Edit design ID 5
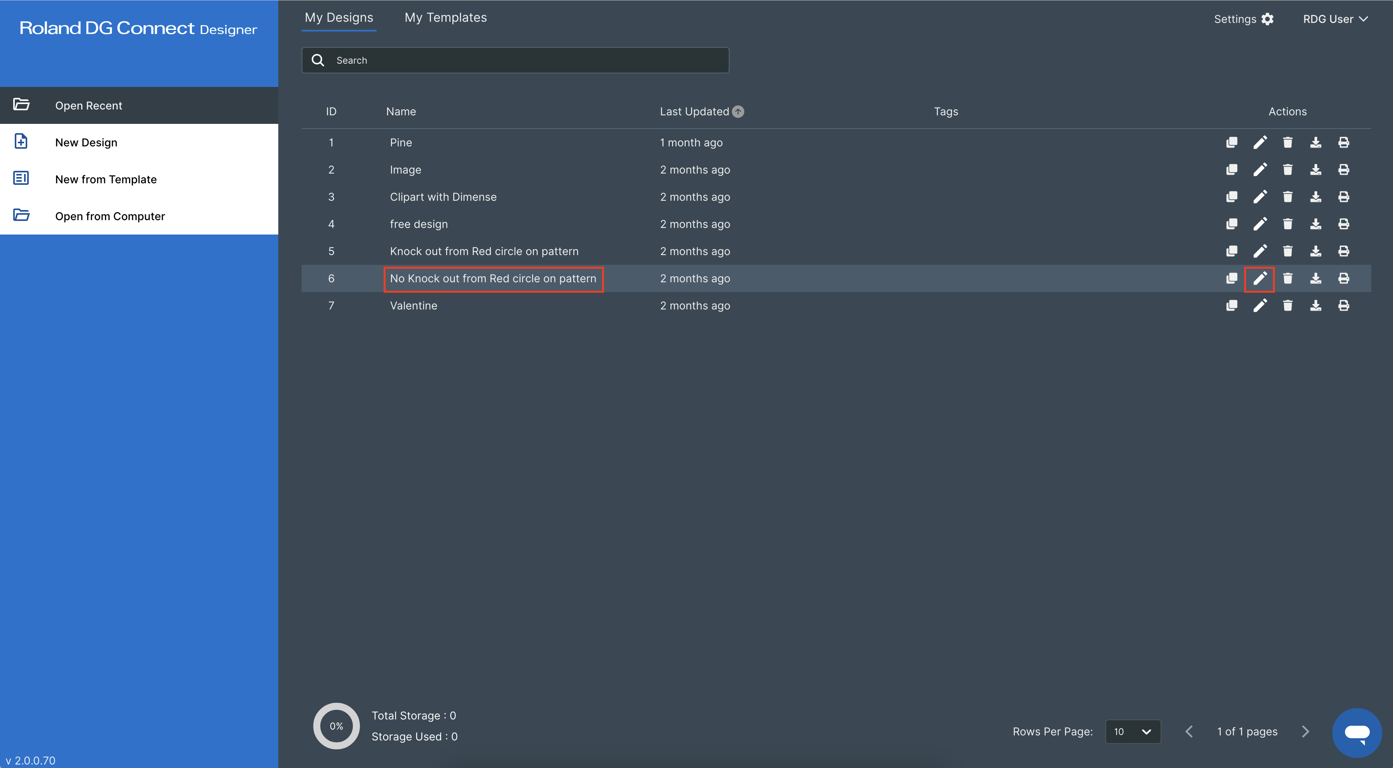Screen dimensions: 1393x768 click(1259, 251)
